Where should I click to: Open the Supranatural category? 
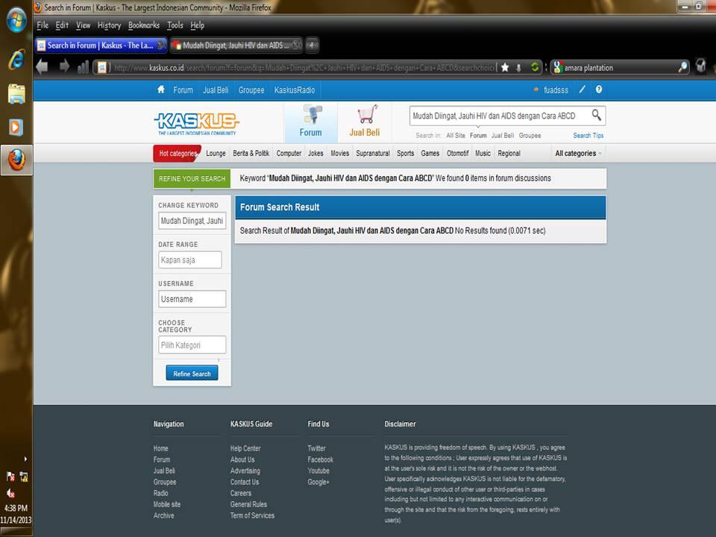point(373,154)
